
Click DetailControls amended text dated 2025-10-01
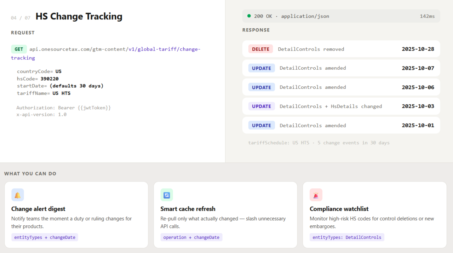[313, 125]
